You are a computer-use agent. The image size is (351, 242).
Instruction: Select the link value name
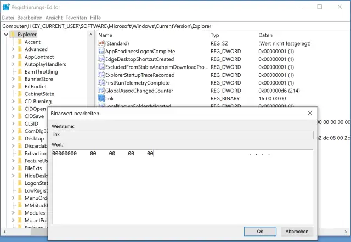[x=110, y=98]
